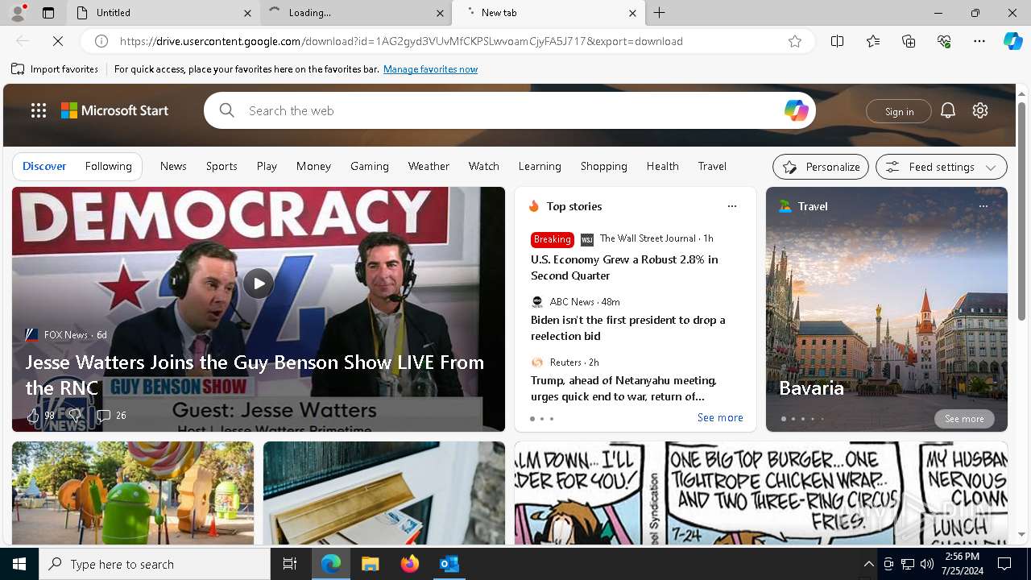Open the Gaming category

coord(370,166)
